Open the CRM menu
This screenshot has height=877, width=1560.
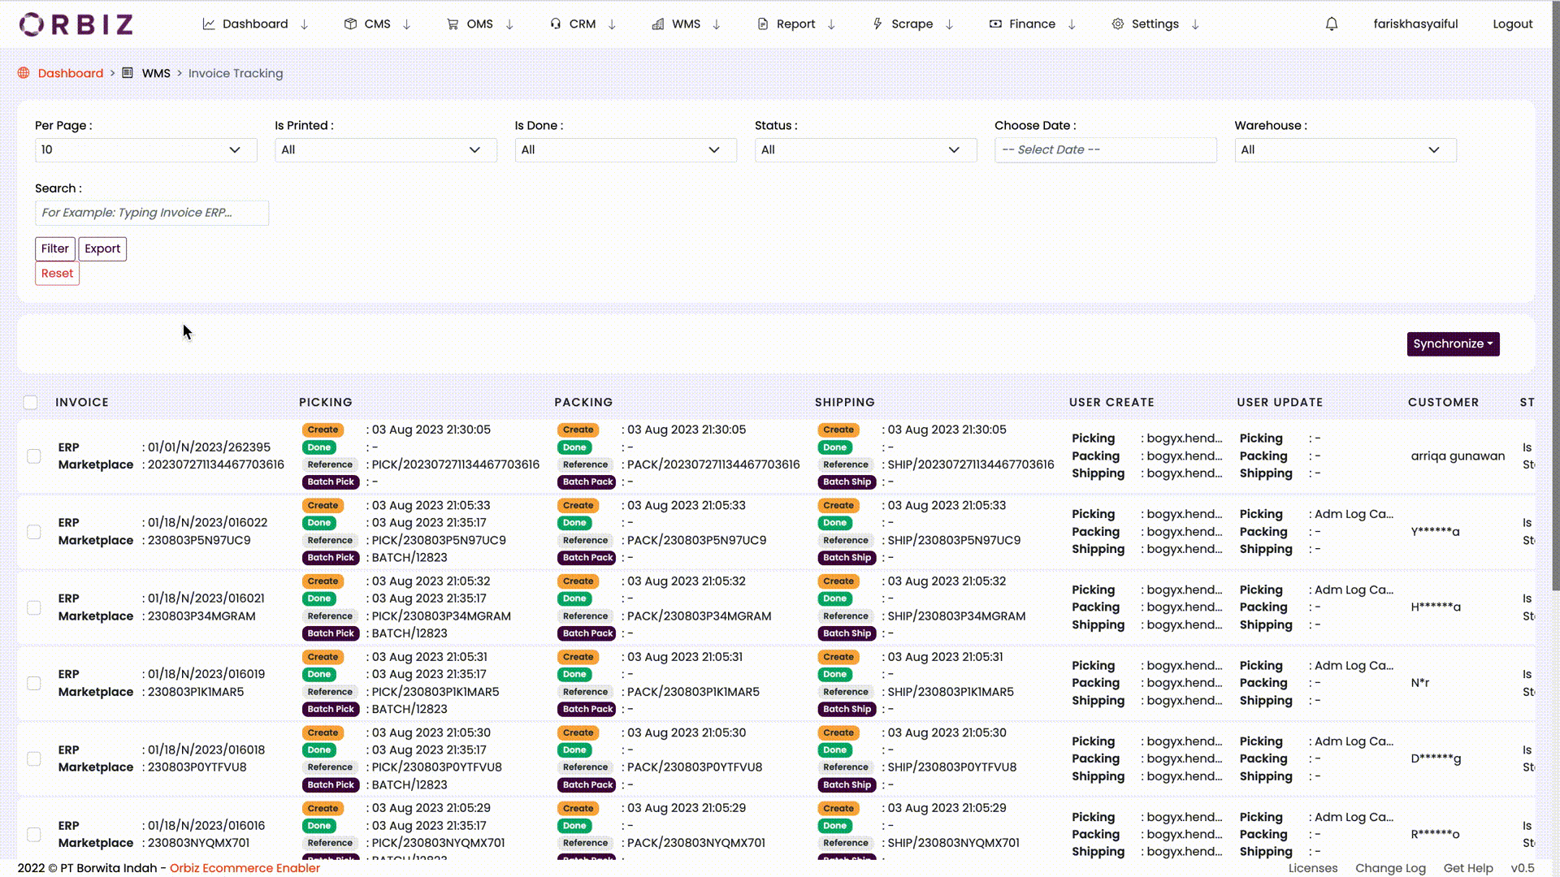coord(583,24)
